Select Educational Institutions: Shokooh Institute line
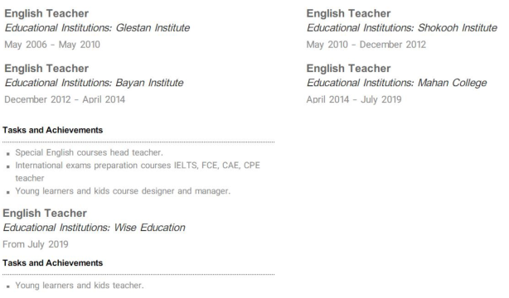The width and height of the screenshot is (509, 298). point(402,27)
